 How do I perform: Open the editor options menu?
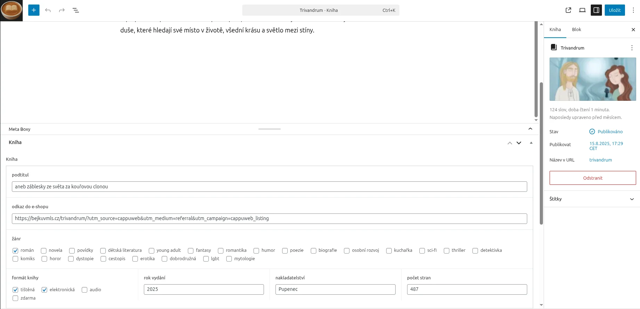point(633,10)
